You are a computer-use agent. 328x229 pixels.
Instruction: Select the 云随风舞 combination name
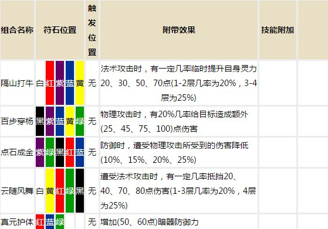click(x=17, y=191)
